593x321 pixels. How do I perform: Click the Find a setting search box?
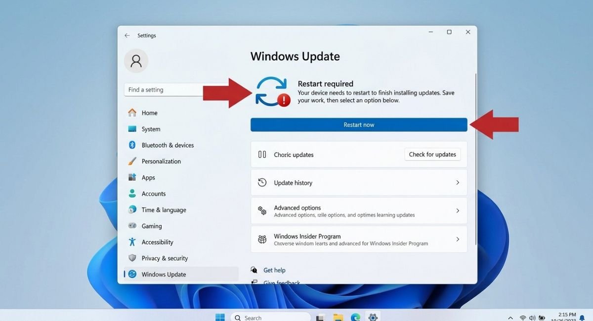tap(164, 89)
